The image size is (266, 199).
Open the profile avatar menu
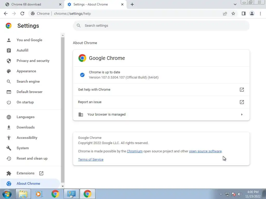(252, 13)
